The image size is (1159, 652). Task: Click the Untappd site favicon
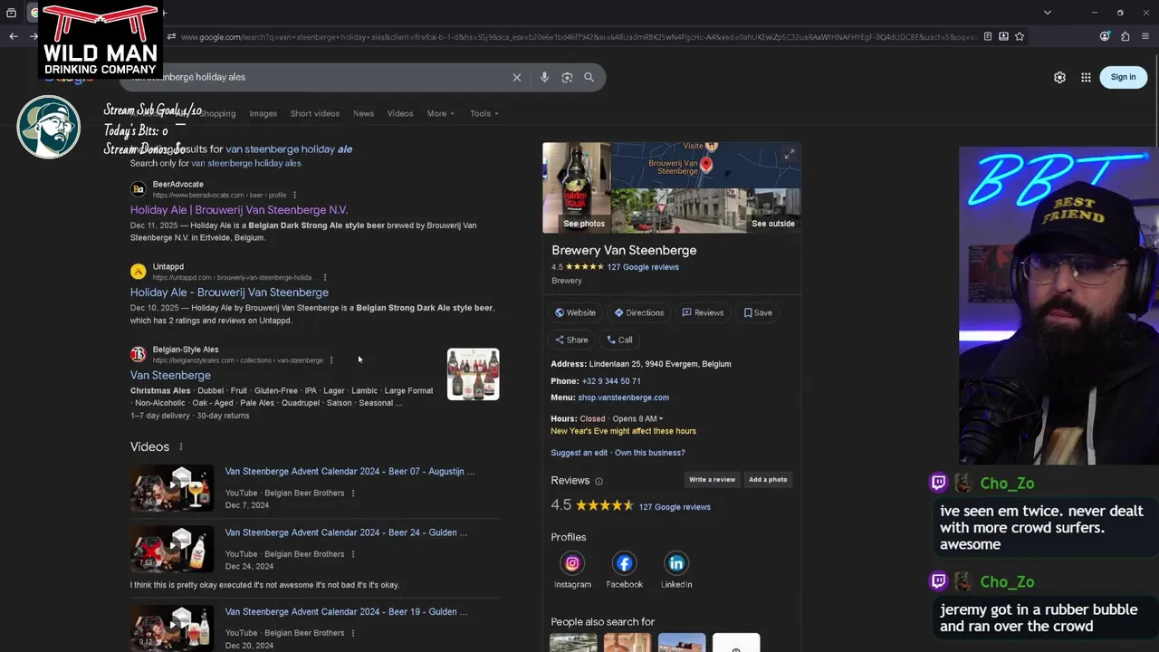[x=138, y=272]
